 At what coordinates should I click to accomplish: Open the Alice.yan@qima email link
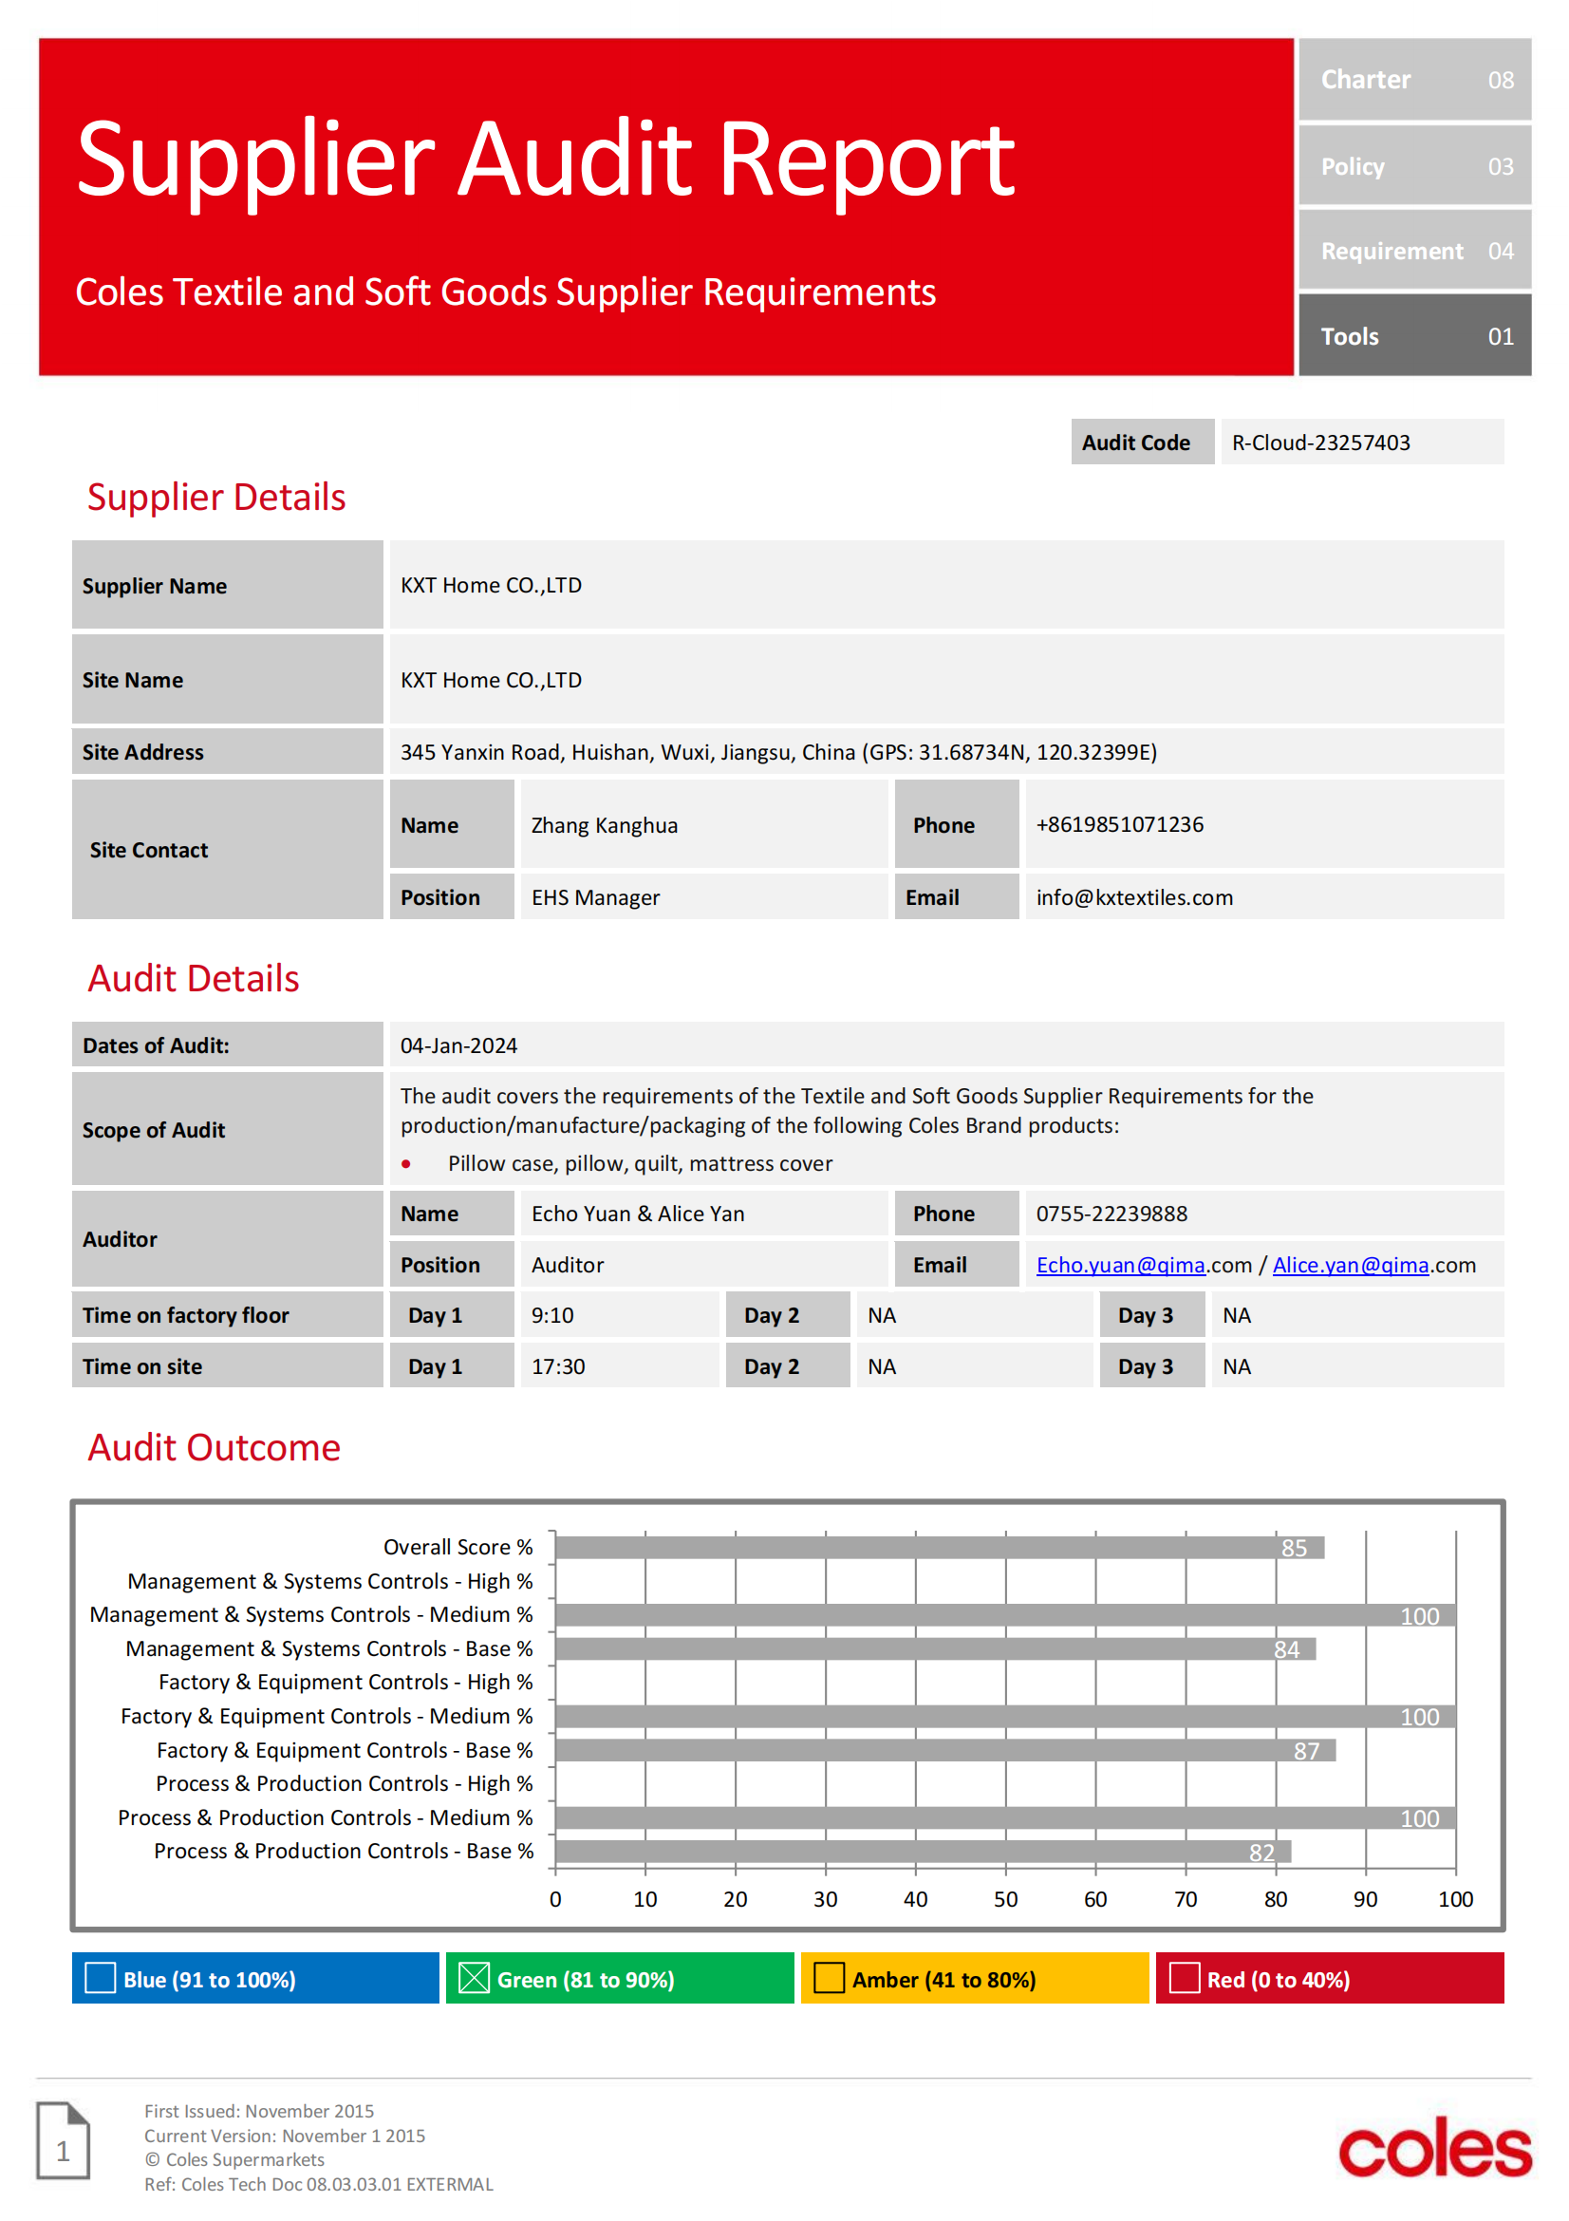1351,1265
